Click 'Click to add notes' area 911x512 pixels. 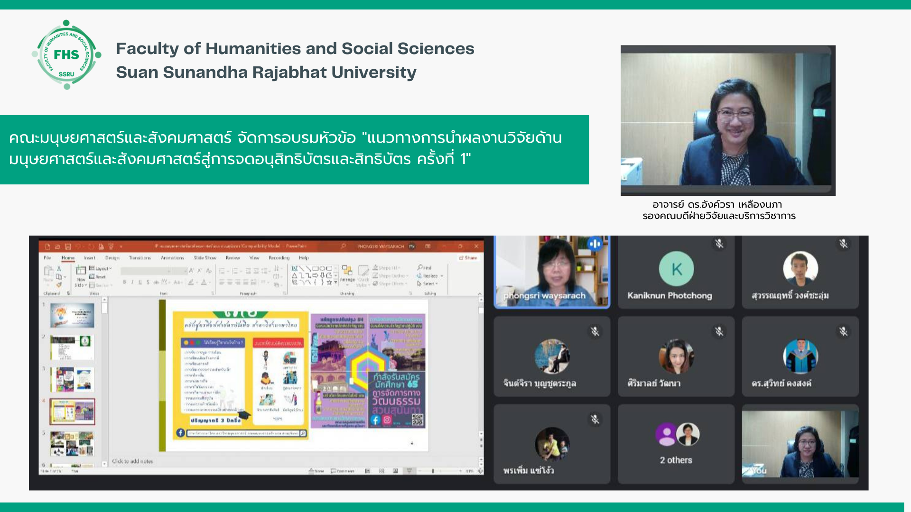coord(132,461)
